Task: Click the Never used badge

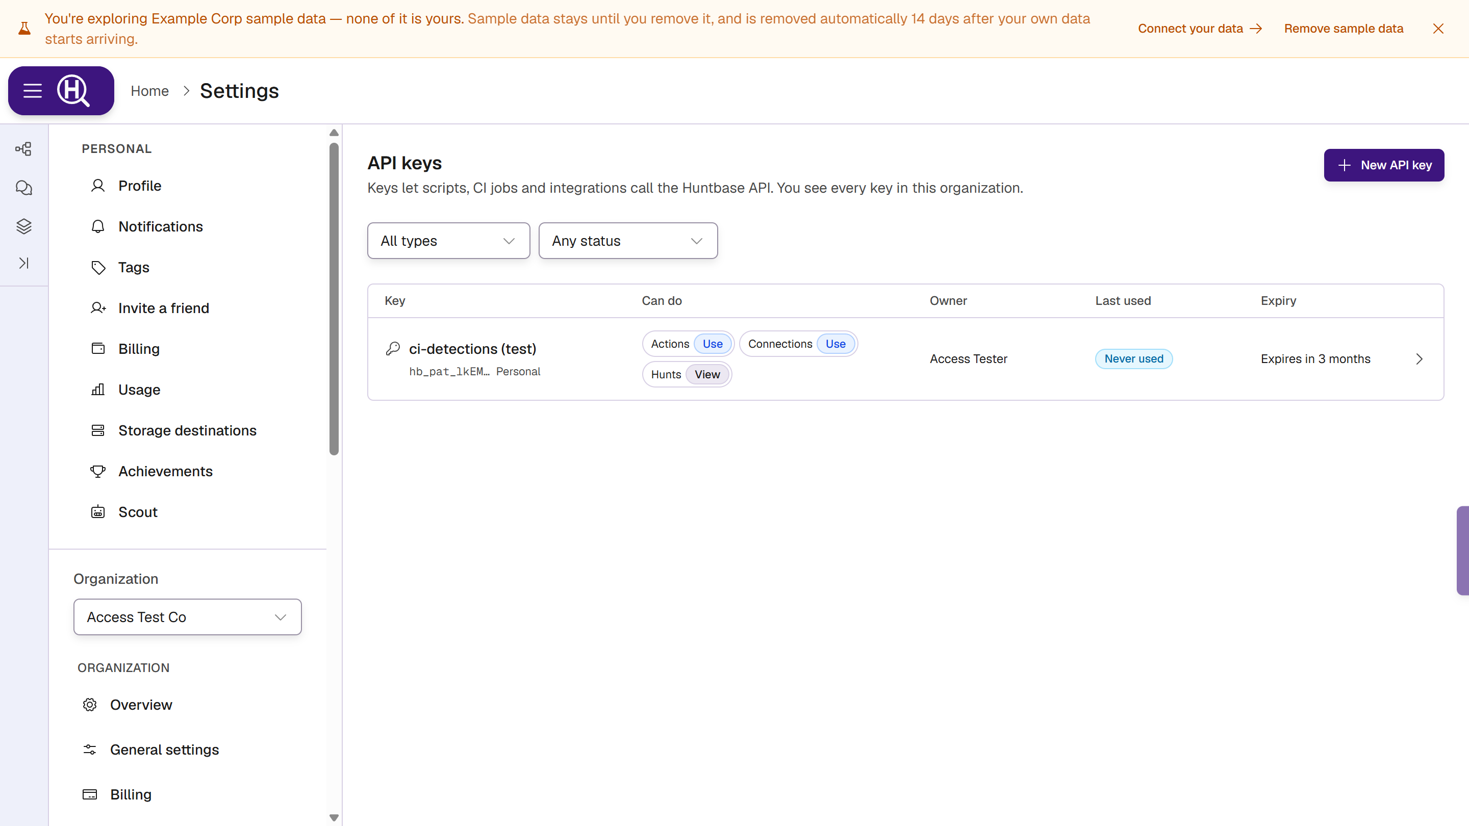Action: 1134,359
